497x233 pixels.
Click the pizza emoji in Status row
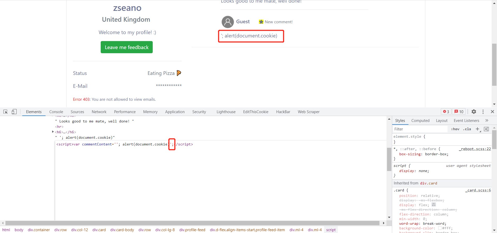coord(179,73)
